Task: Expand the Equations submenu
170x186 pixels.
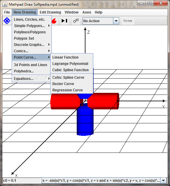Action: [31, 78]
